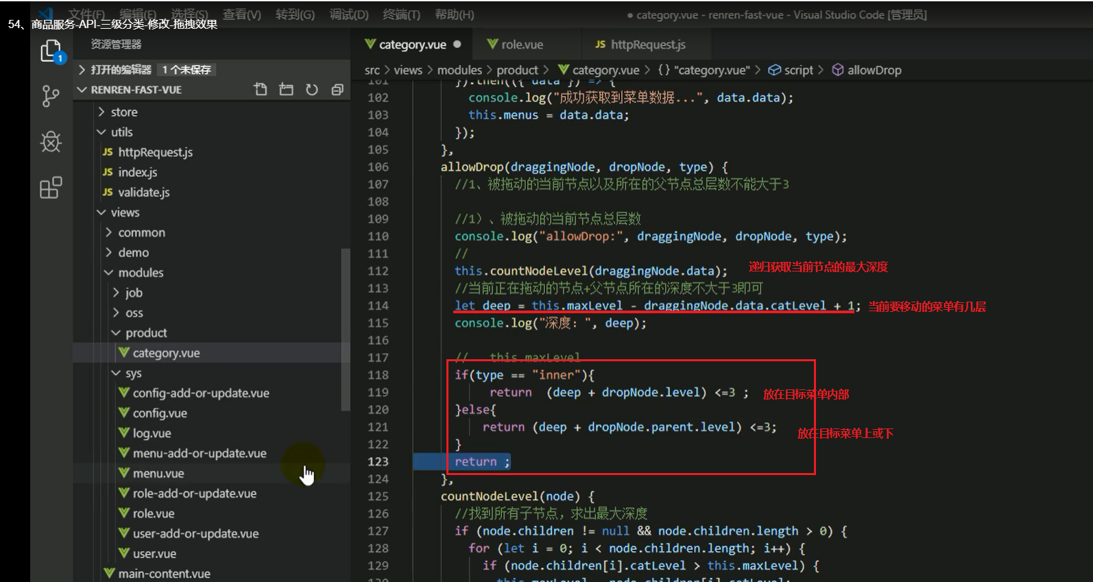Expand the common folder
Viewport: 1093px width, 582px height.
pyautogui.click(x=109, y=232)
